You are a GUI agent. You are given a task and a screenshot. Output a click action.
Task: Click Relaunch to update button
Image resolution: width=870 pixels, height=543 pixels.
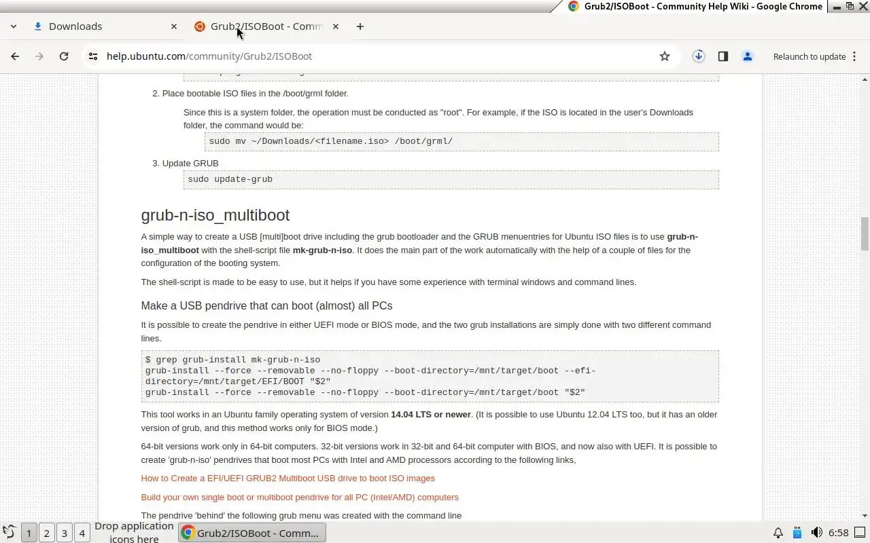tap(810, 56)
